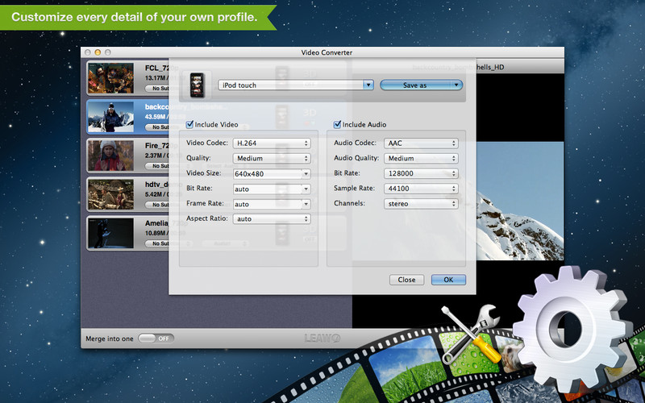Click the Close button in profile dialog
The image size is (645, 403).
[406, 280]
